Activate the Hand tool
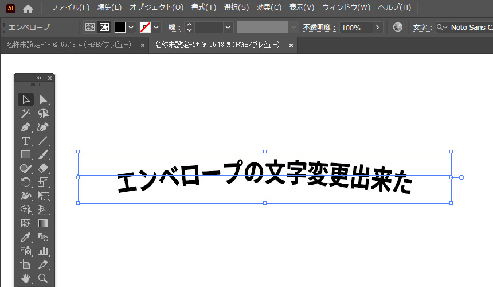The image size is (493, 287). [26, 278]
